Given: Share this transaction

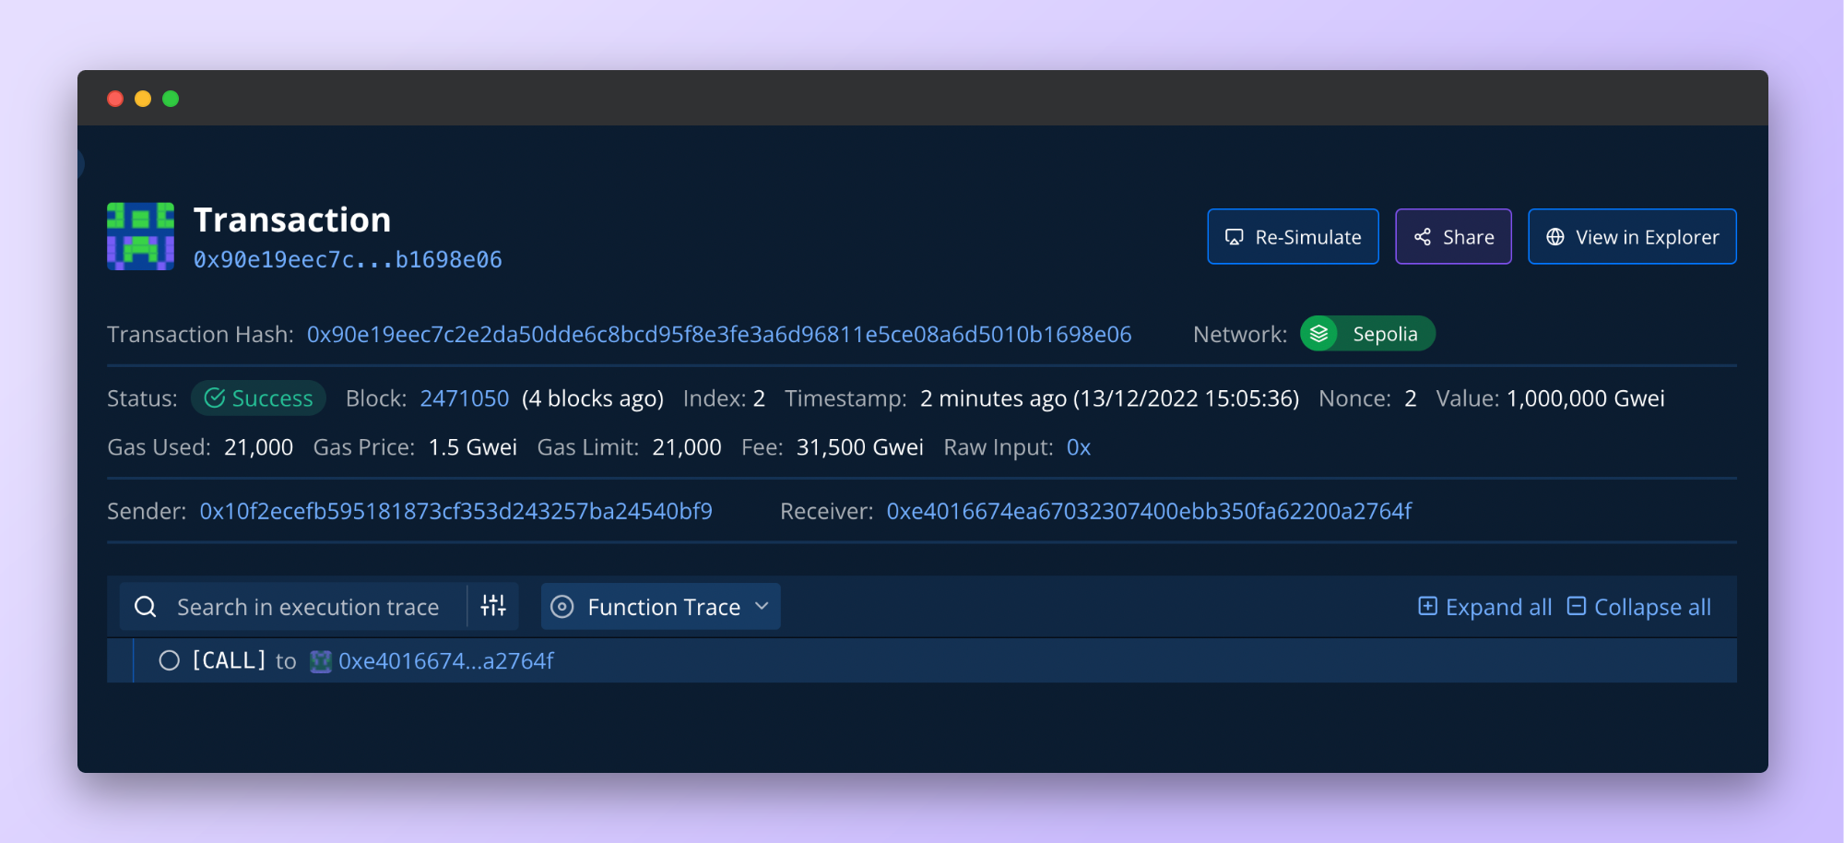Looking at the screenshot, I should click(x=1453, y=237).
